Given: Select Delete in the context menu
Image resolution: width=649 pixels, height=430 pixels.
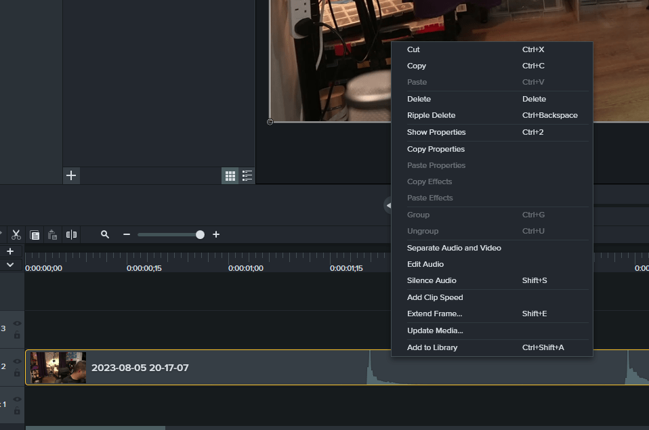Looking at the screenshot, I should (x=492, y=99).
